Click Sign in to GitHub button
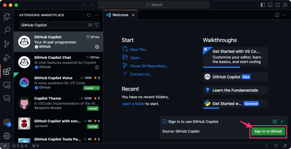Screen dimensions: 291x149 pos(268,131)
